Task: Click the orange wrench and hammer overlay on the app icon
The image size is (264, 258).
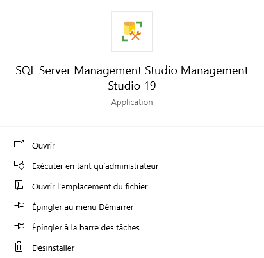Action: [135, 35]
